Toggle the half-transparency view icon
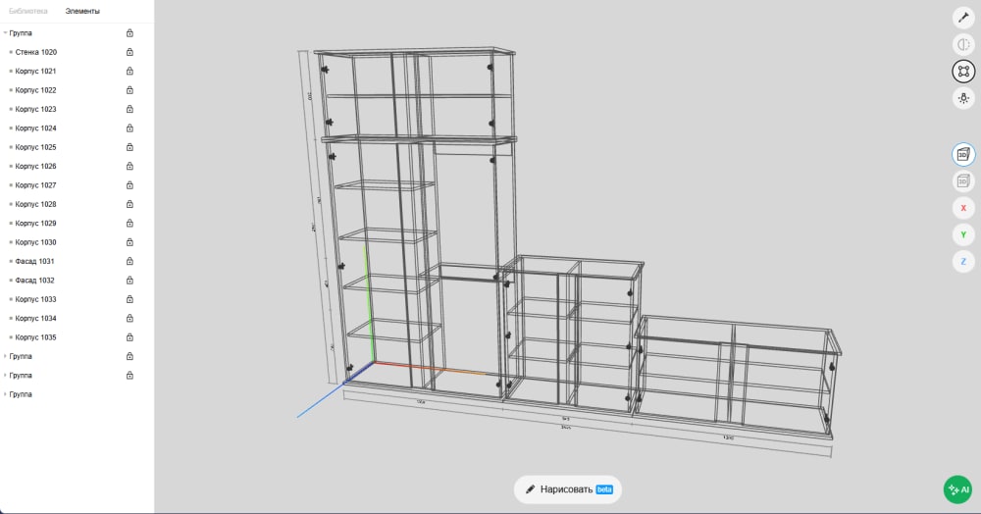The width and height of the screenshot is (981, 514). point(963,44)
